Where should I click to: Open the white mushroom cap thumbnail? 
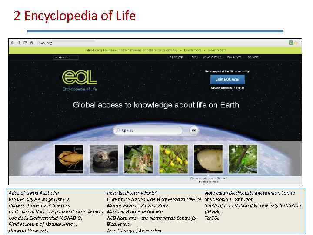208,159
